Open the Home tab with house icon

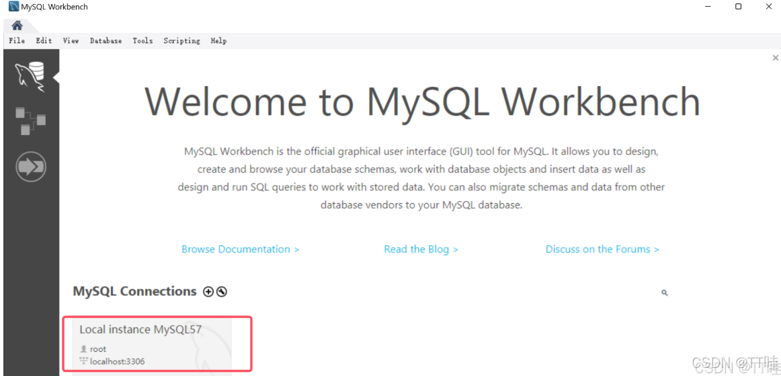(17, 26)
